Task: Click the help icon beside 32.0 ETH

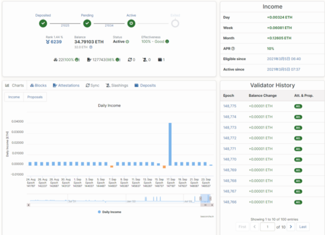Action: tap(91, 47)
